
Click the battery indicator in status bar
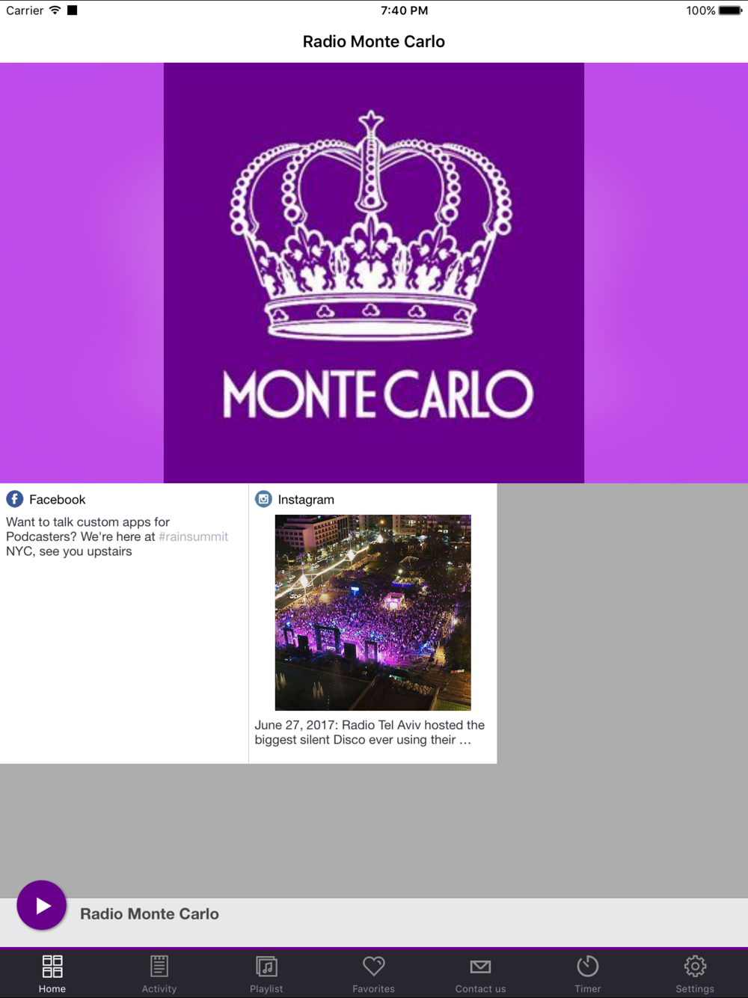click(x=731, y=10)
